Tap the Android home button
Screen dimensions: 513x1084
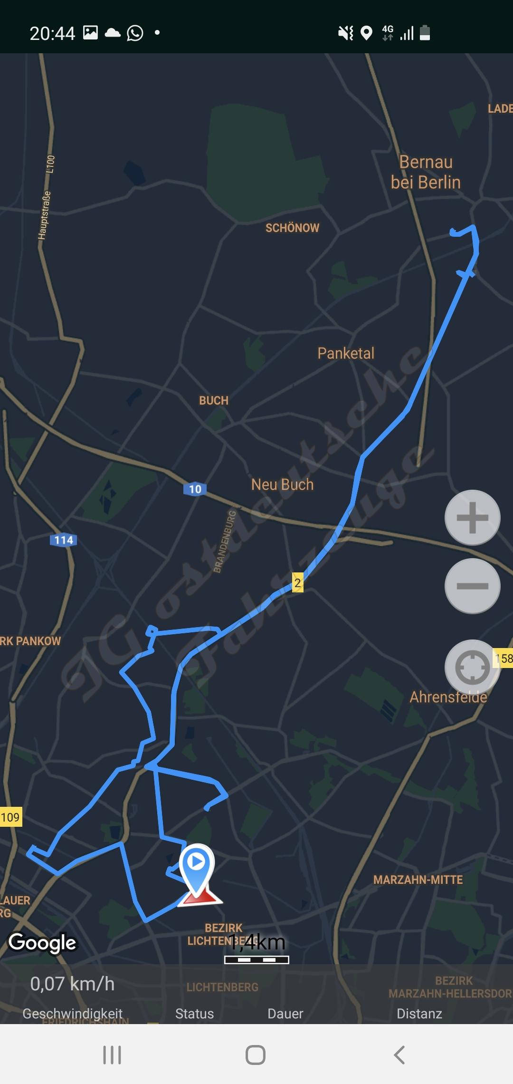(256, 1055)
